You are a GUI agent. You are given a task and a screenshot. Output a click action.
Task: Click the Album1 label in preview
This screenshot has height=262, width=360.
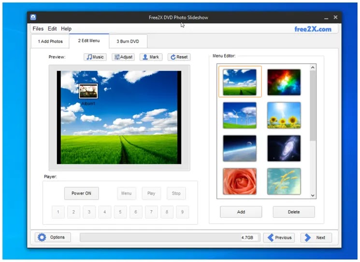pyautogui.click(x=88, y=103)
